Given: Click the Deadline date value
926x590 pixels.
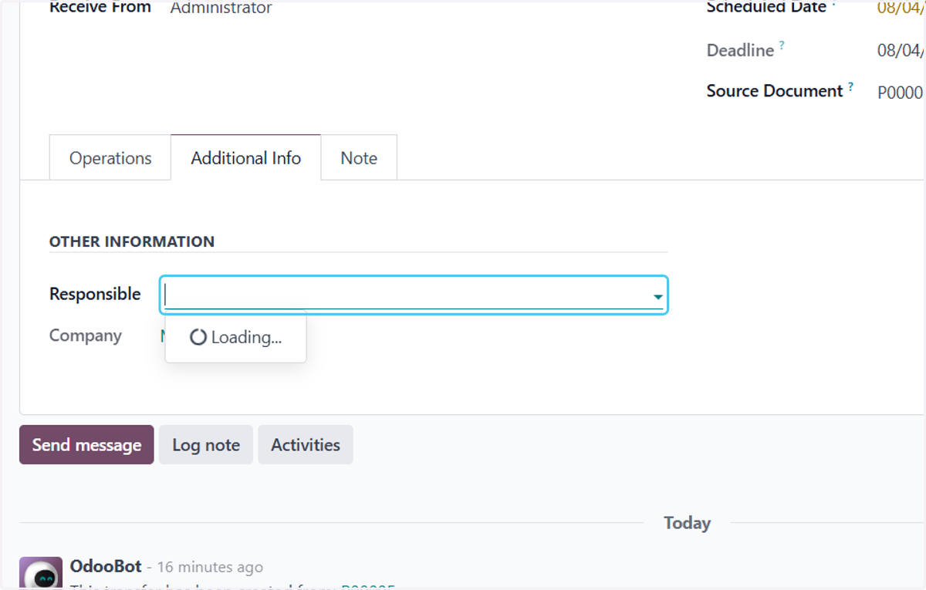Looking at the screenshot, I should pyautogui.click(x=901, y=51).
